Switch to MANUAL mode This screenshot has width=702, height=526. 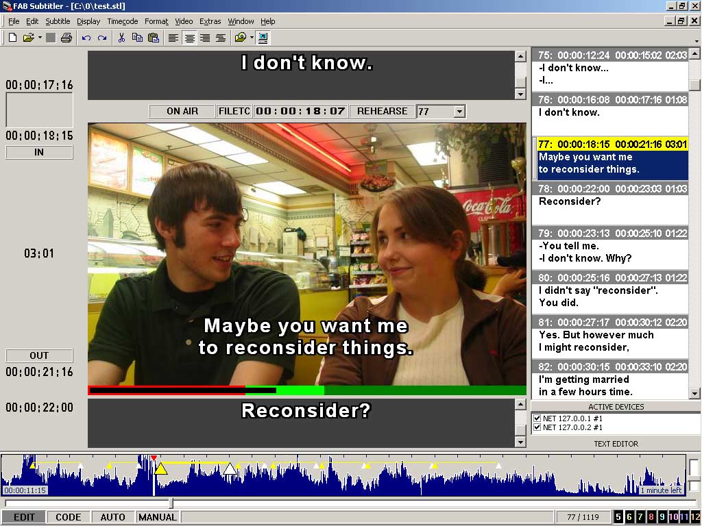(x=158, y=517)
